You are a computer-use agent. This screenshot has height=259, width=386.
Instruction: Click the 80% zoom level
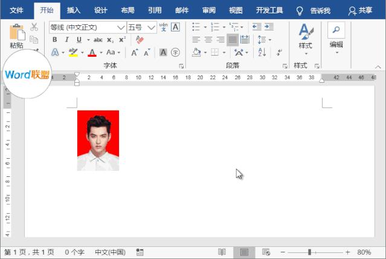(x=364, y=252)
